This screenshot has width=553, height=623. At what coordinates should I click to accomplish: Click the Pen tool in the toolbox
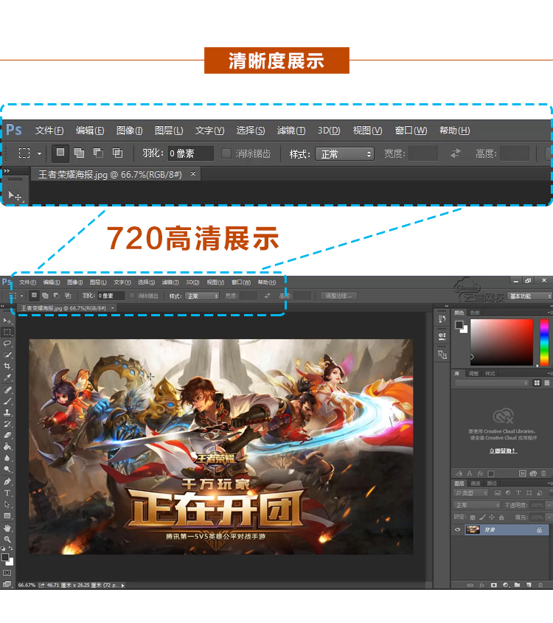click(x=7, y=481)
